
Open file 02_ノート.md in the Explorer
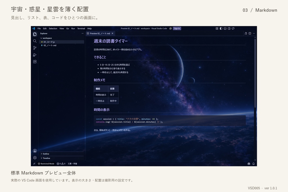click(62, 45)
